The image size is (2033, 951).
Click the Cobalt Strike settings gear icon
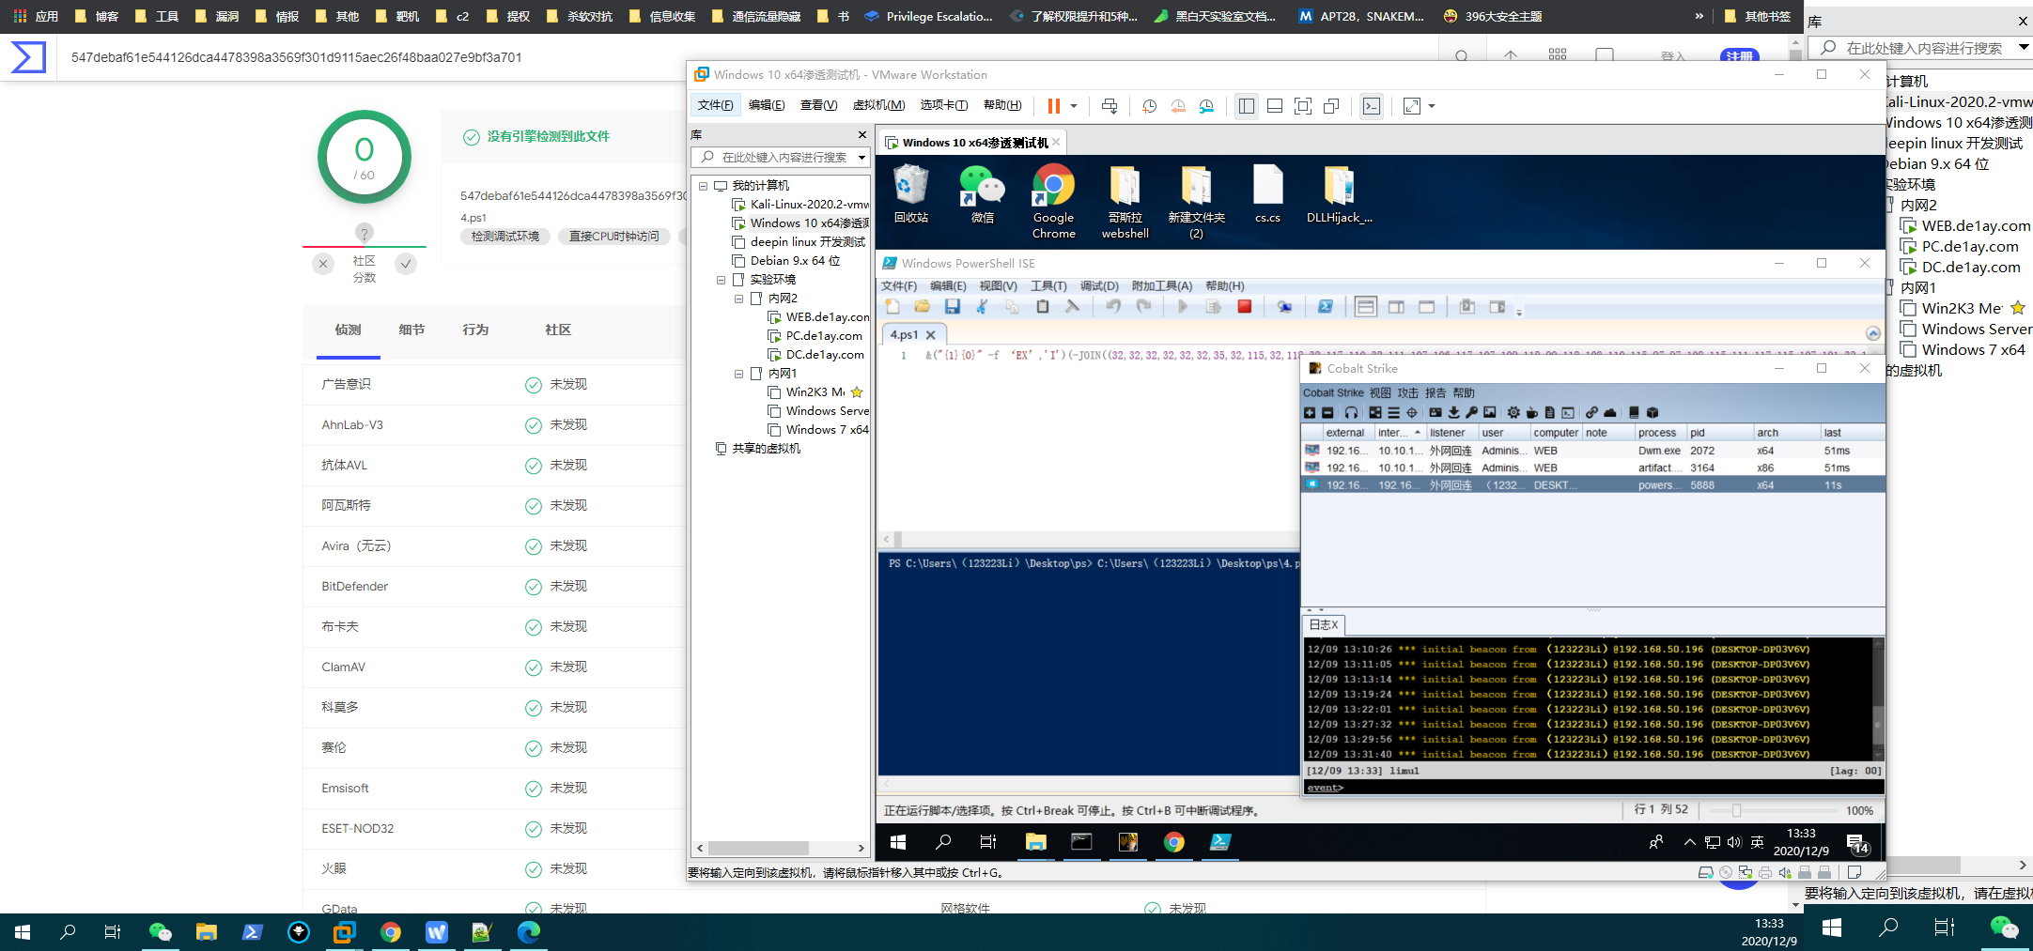(x=1513, y=413)
